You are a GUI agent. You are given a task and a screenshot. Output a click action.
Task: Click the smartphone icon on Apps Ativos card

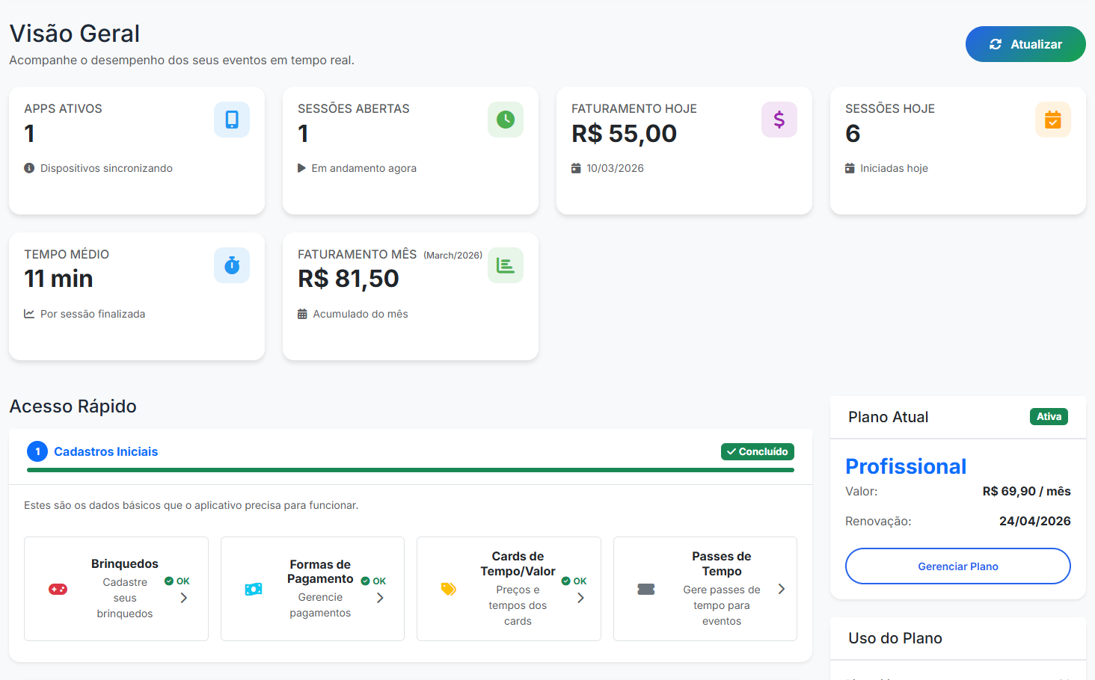232,119
